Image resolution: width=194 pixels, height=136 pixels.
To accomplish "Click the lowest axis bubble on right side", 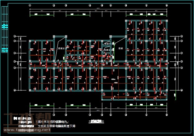I will pos(182,90).
